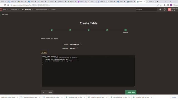
Task: Go back with the previous step arrow button
Action: click(x=43, y=92)
